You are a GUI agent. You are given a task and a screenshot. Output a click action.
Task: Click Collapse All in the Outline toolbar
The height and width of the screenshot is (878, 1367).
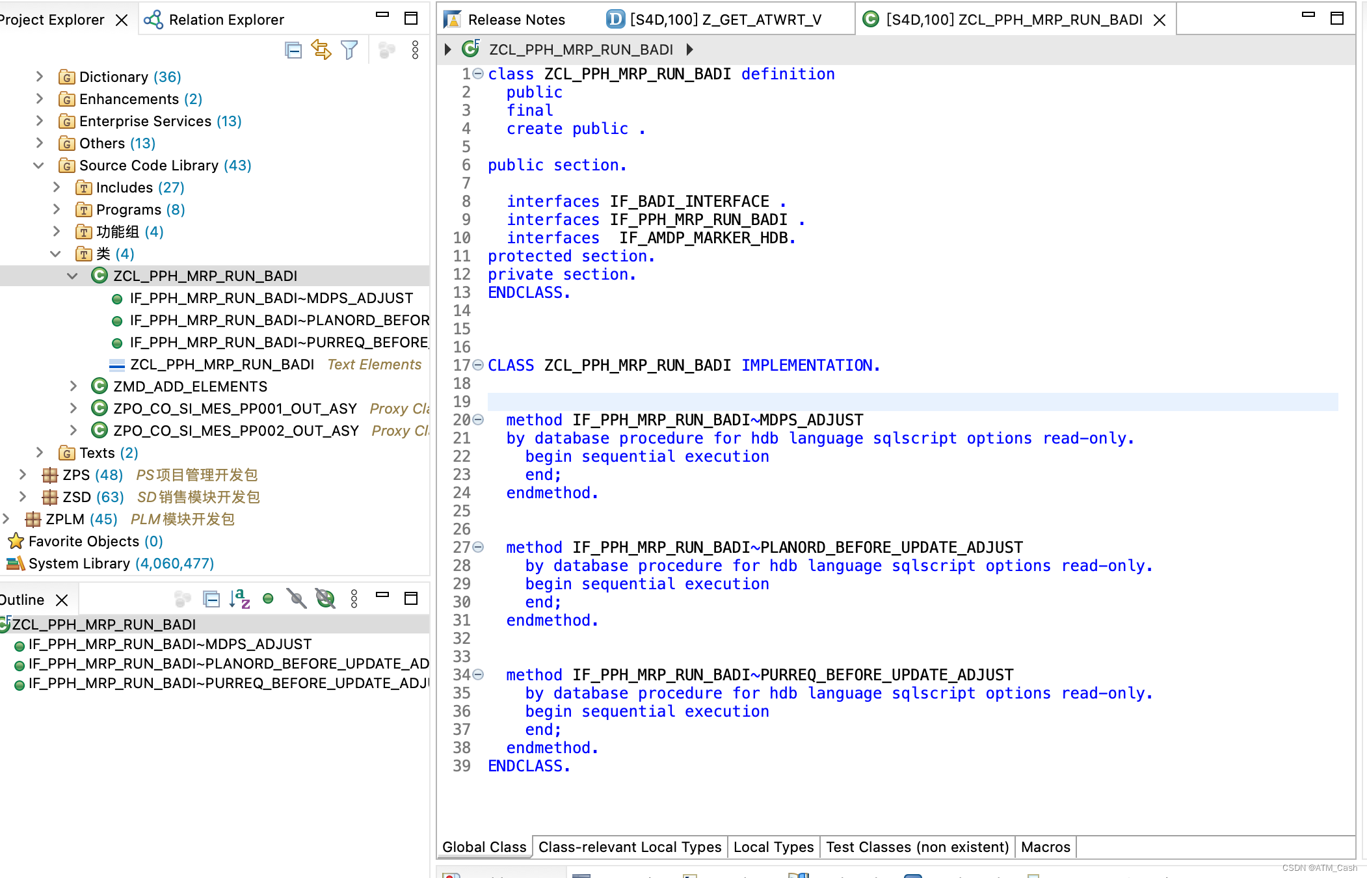point(211,598)
